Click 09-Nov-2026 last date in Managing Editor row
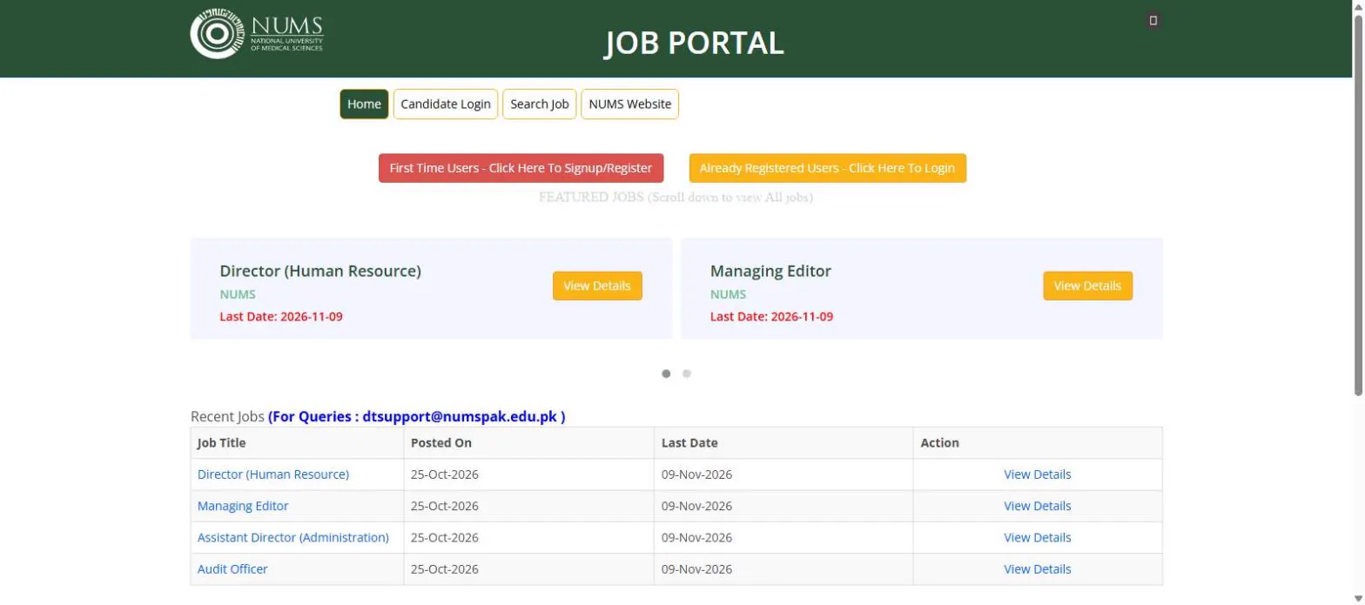Image resolution: width=1365 pixels, height=605 pixels. pos(696,506)
